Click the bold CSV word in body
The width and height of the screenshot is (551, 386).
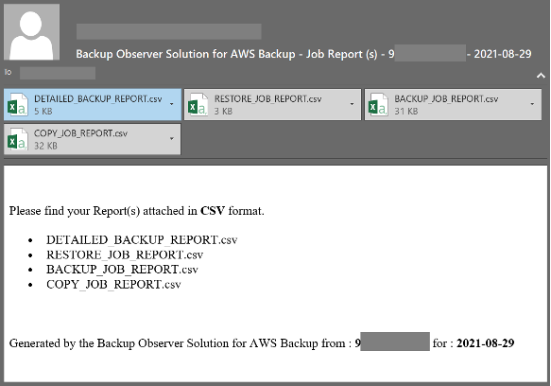pos(213,211)
